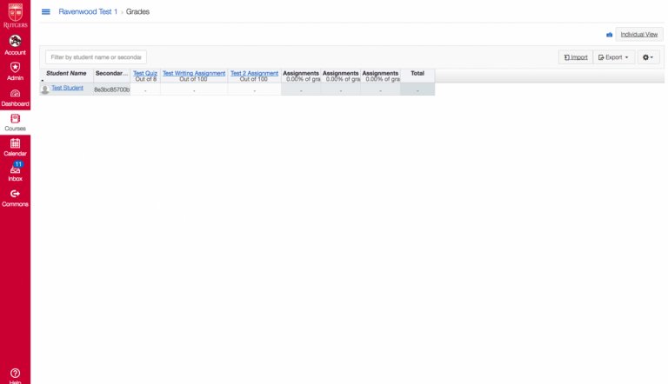Click the blue icon beside Individual View
668x384 pixels.
click(x=609, y=35)
